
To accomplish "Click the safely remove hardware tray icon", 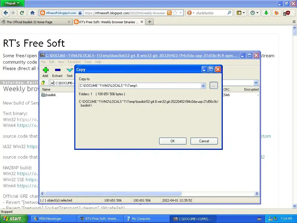I will point(276,219).
